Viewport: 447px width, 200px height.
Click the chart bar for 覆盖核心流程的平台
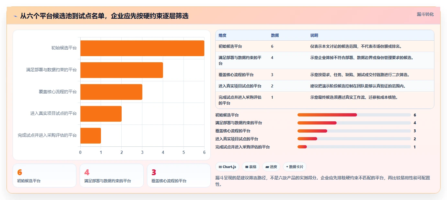[x=111, y=92]
